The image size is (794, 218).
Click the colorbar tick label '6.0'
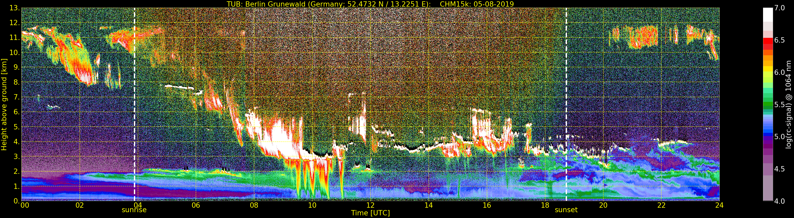(x=779, y=72)
